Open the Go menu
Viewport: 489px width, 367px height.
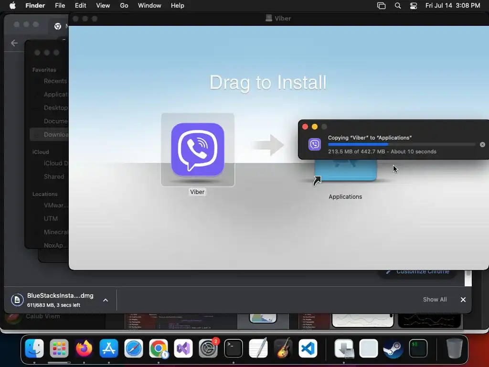coord(124,6)
